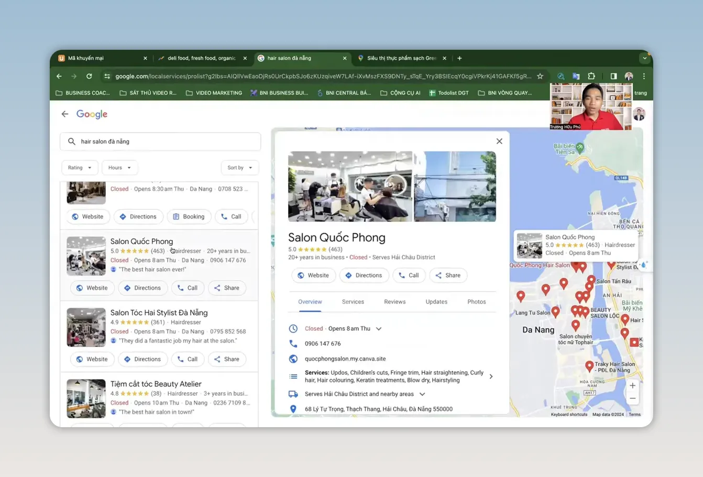The image size is (703, 477).
Task: Expand the Services list arrow
Action: [x=491, y=376]
